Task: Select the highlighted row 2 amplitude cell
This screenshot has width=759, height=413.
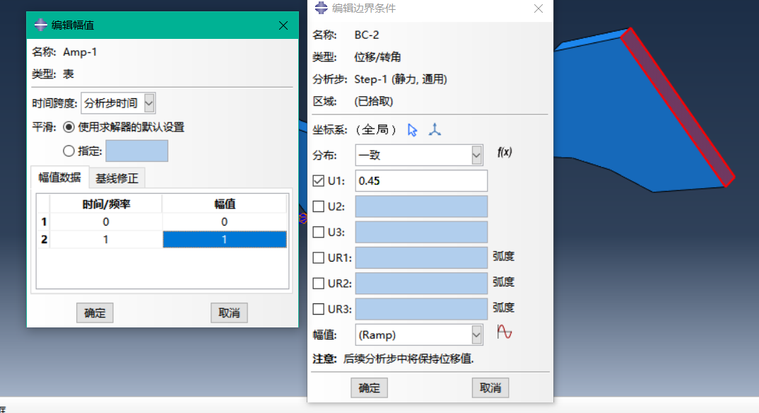Action: 225,240
